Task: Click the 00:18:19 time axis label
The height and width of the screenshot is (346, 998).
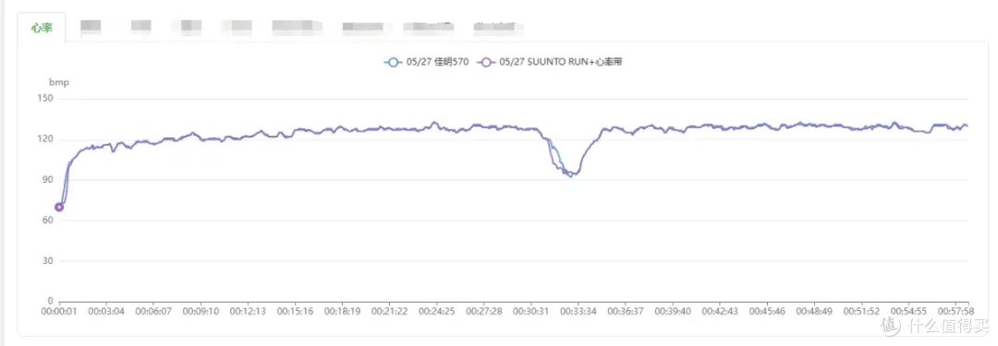Action: pos(343,312)
